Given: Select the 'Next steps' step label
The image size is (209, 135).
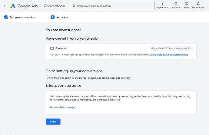Looking at the screenshot, I should tap(62, 17).
